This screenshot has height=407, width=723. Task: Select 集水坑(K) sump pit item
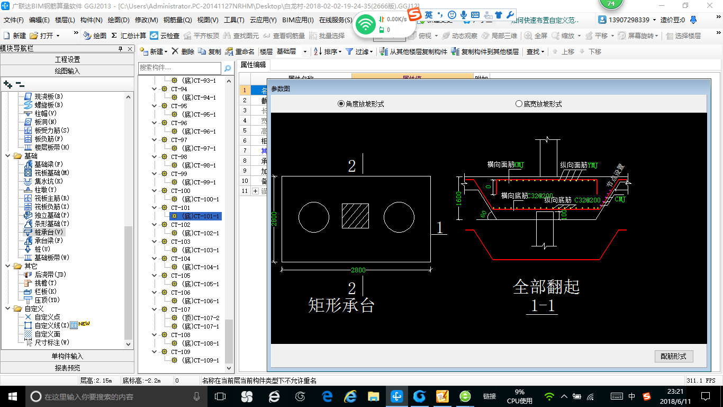[x=49, y=181]
